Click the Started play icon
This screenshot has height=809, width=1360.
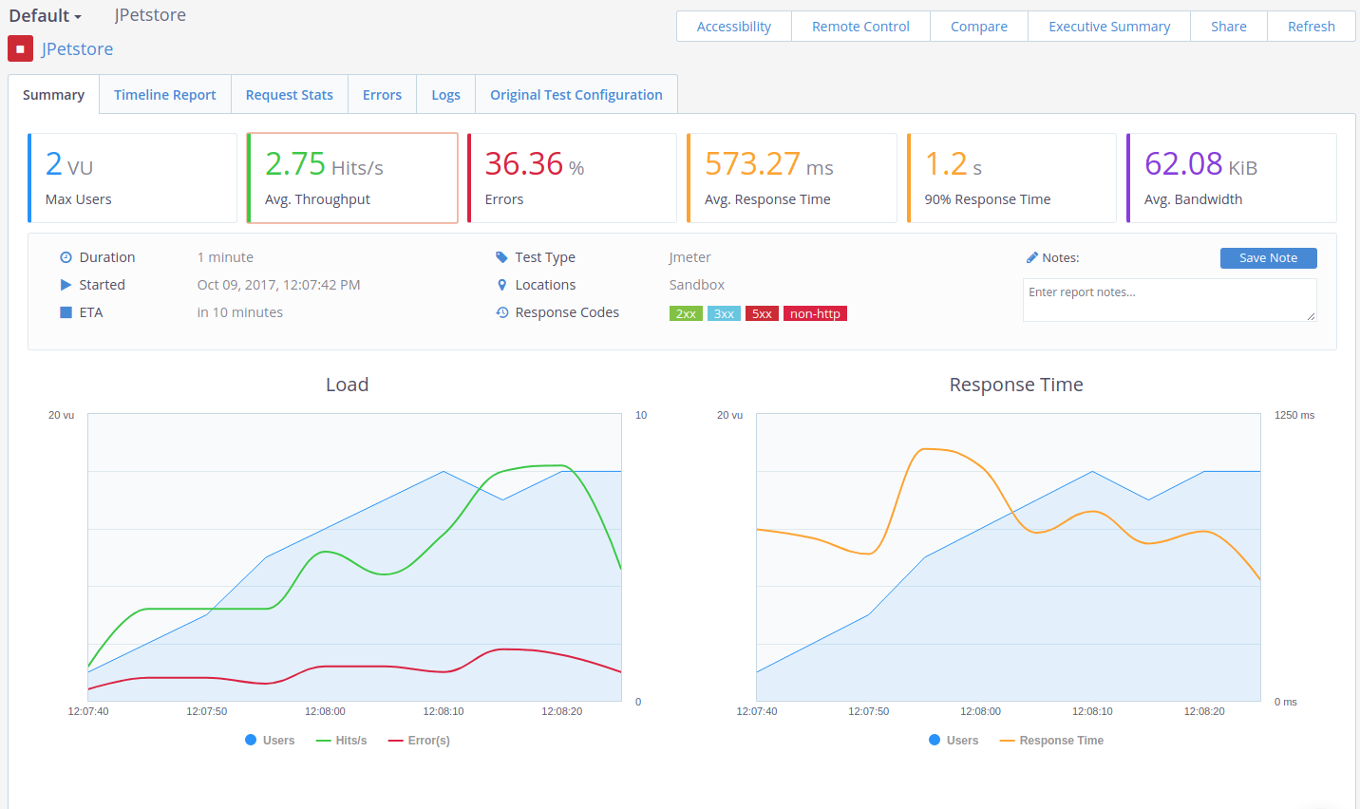point(66,285)
